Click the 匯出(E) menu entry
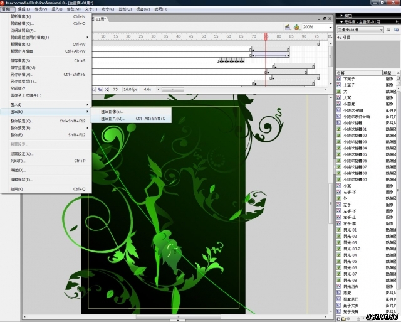401x322 pixels. pyautogui.click(x=46, y=112)
